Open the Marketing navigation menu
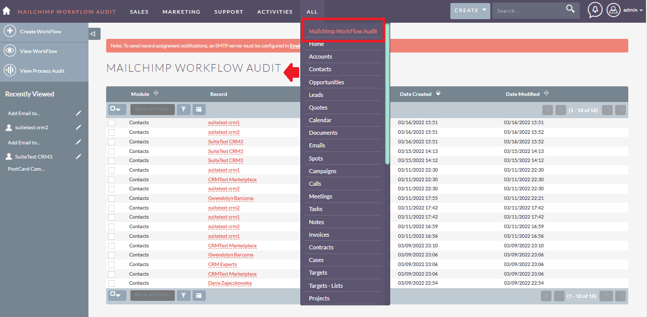The image size is (647, 317). coord(181,12)
